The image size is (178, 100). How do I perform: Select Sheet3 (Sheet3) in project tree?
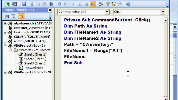pyautogui.click(x=35, y=63)
